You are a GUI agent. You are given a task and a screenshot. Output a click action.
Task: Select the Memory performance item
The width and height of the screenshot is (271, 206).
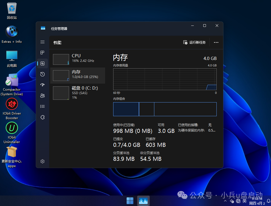(x=78, y=76)
